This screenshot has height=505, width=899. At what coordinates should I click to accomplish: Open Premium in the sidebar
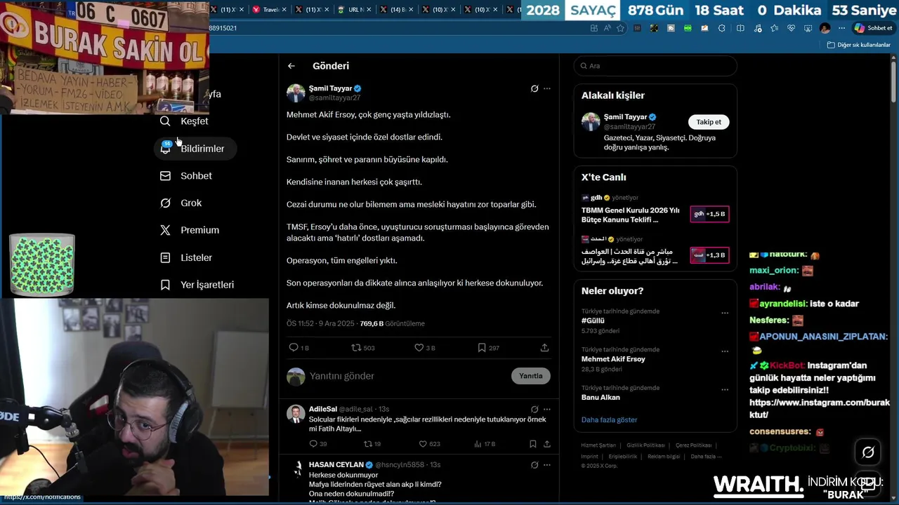[x=190, y=230]
